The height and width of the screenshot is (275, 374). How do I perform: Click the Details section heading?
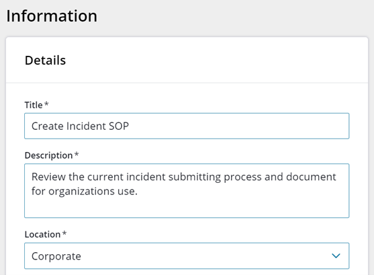point(45,61)
